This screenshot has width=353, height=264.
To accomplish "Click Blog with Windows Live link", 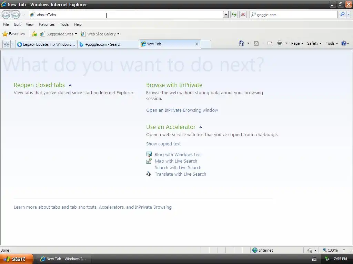I will pyautogui.click(x=178, y=154).
